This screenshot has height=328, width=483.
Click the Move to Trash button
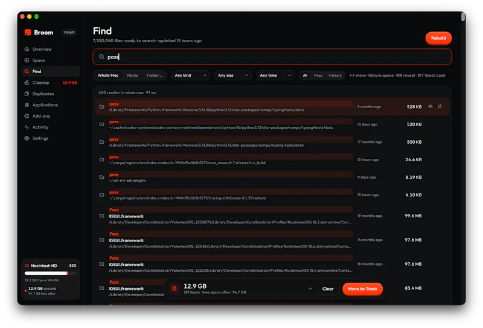coord(363,289)
